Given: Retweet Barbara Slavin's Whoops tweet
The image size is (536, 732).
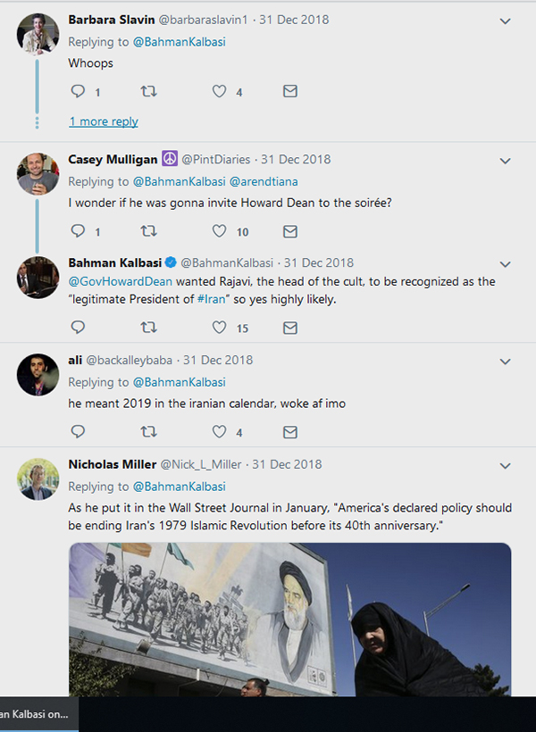Looking at the screenshot, I should coord(149,91).
